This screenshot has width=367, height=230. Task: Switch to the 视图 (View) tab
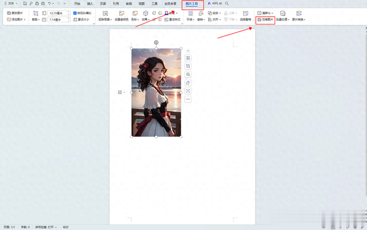[142, 4]
